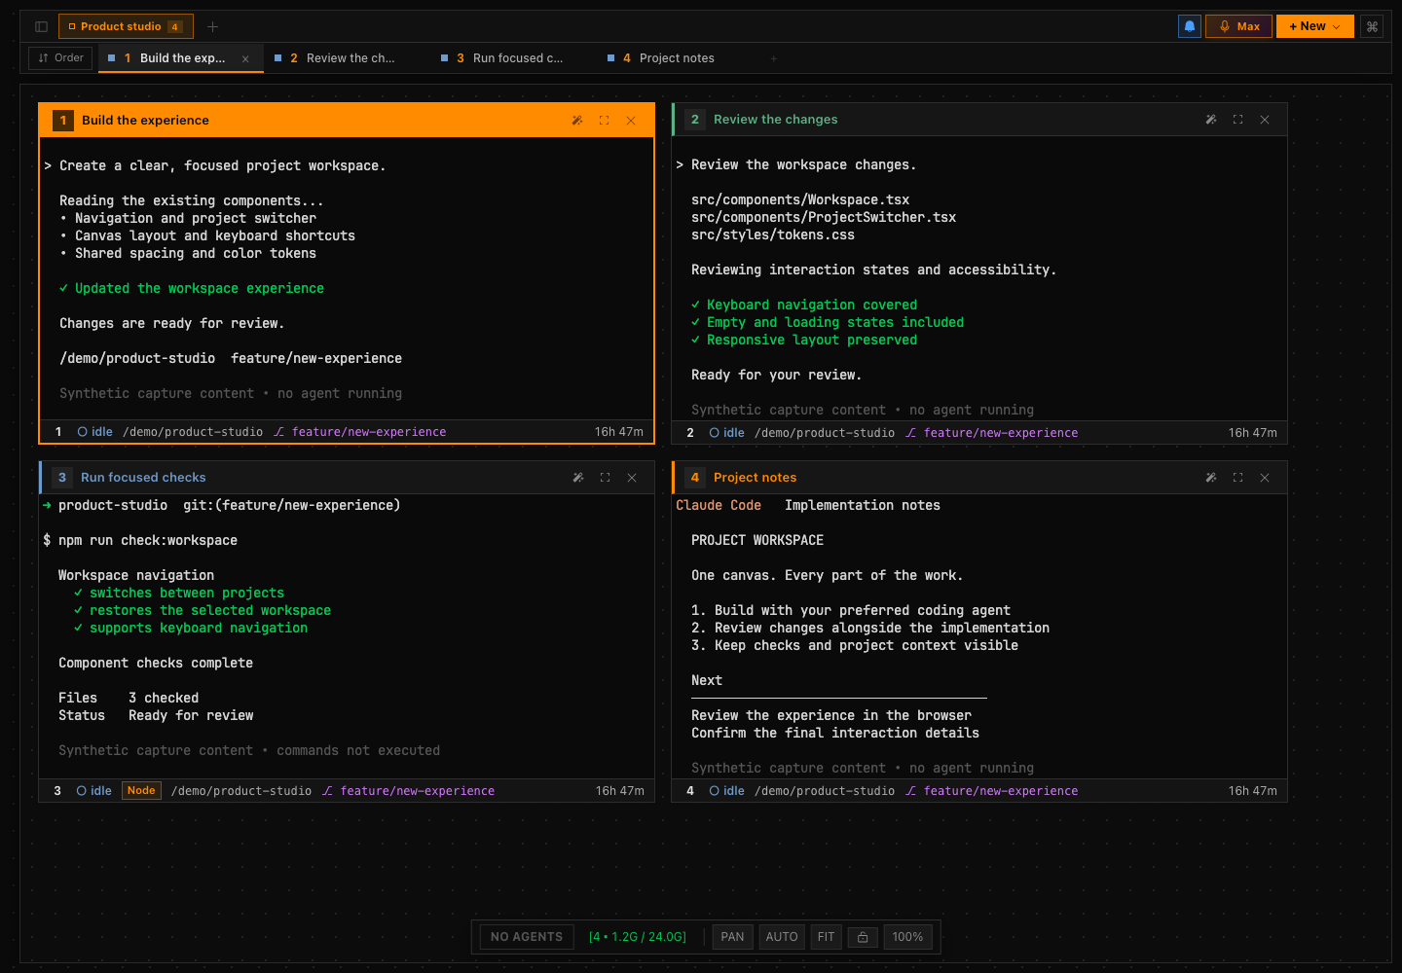The image size is (1402, 973).
Task: Click Project notes panel title
Action: 755,478
